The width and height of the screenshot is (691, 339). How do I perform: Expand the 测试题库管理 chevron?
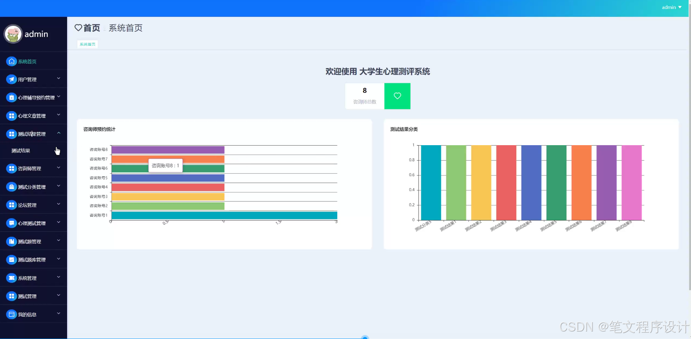(59, 259)
